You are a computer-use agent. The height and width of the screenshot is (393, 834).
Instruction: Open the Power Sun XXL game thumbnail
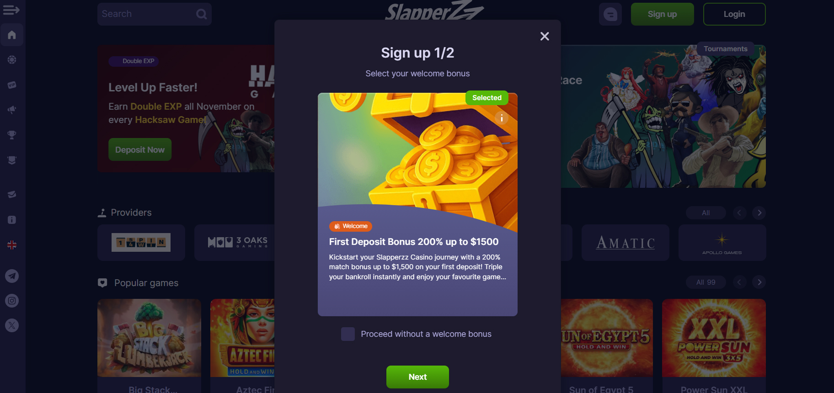point(714,338)
